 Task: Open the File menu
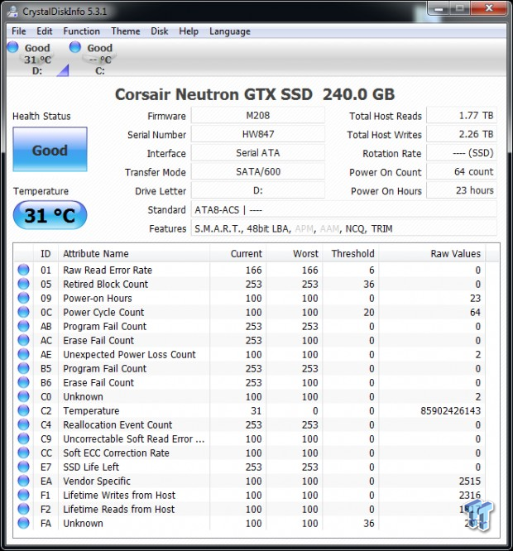[19, 31]
